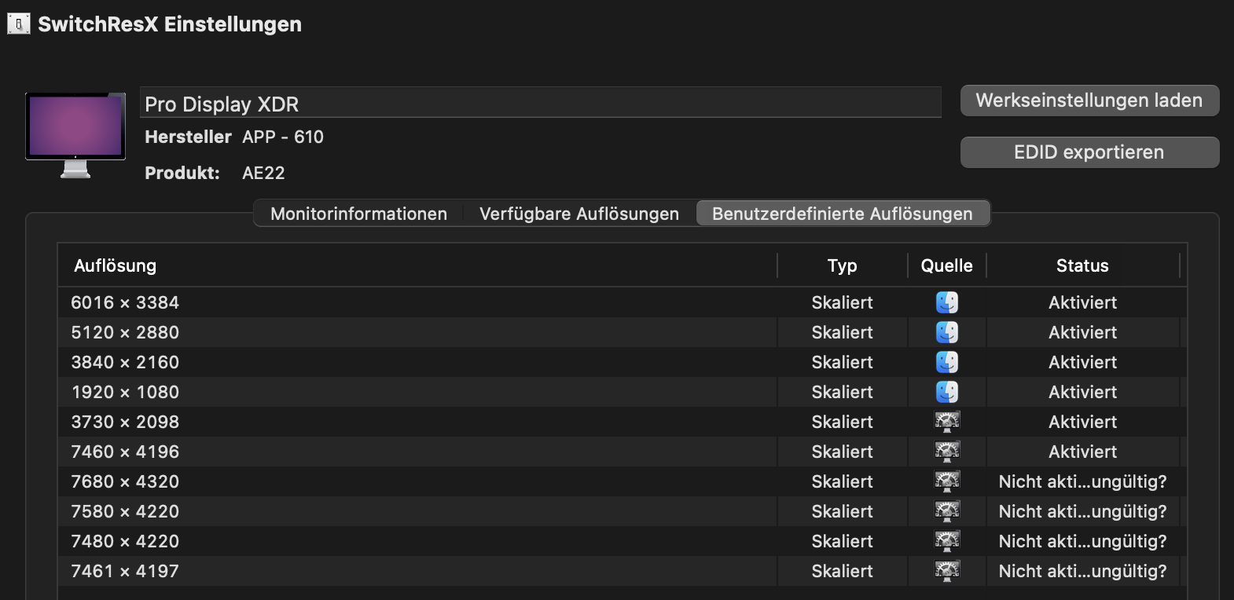Click the Pro Display XDR monitor thumbnail
The image size is (1234, 600).
75,134
